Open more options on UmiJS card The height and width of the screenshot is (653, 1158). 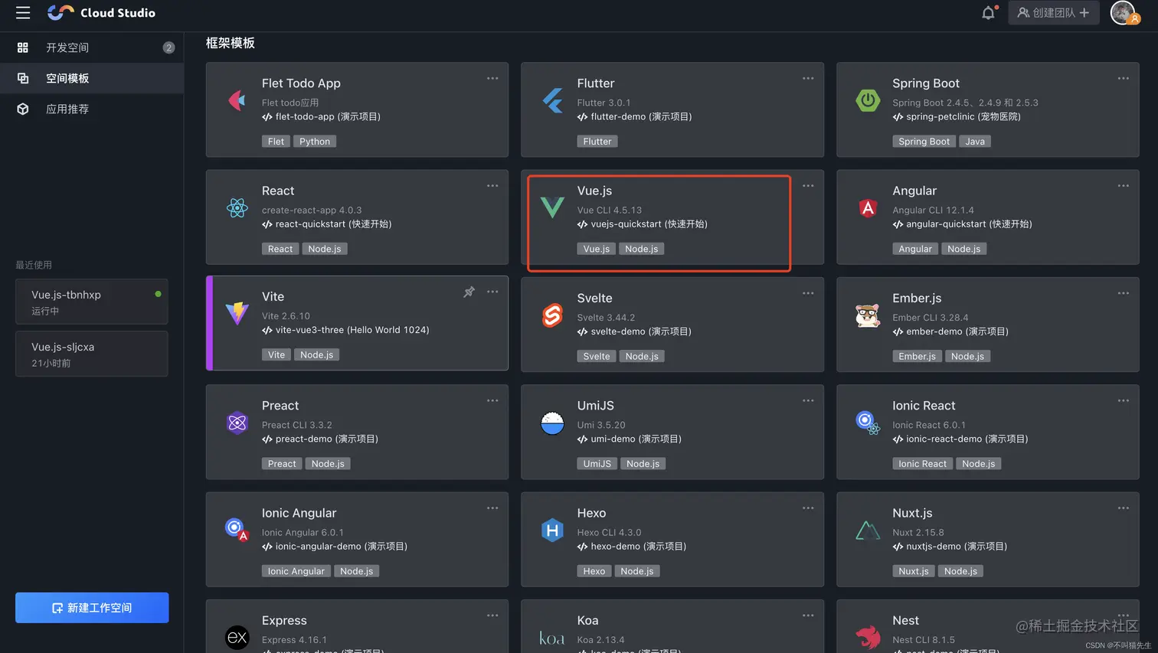coord(808,400)
